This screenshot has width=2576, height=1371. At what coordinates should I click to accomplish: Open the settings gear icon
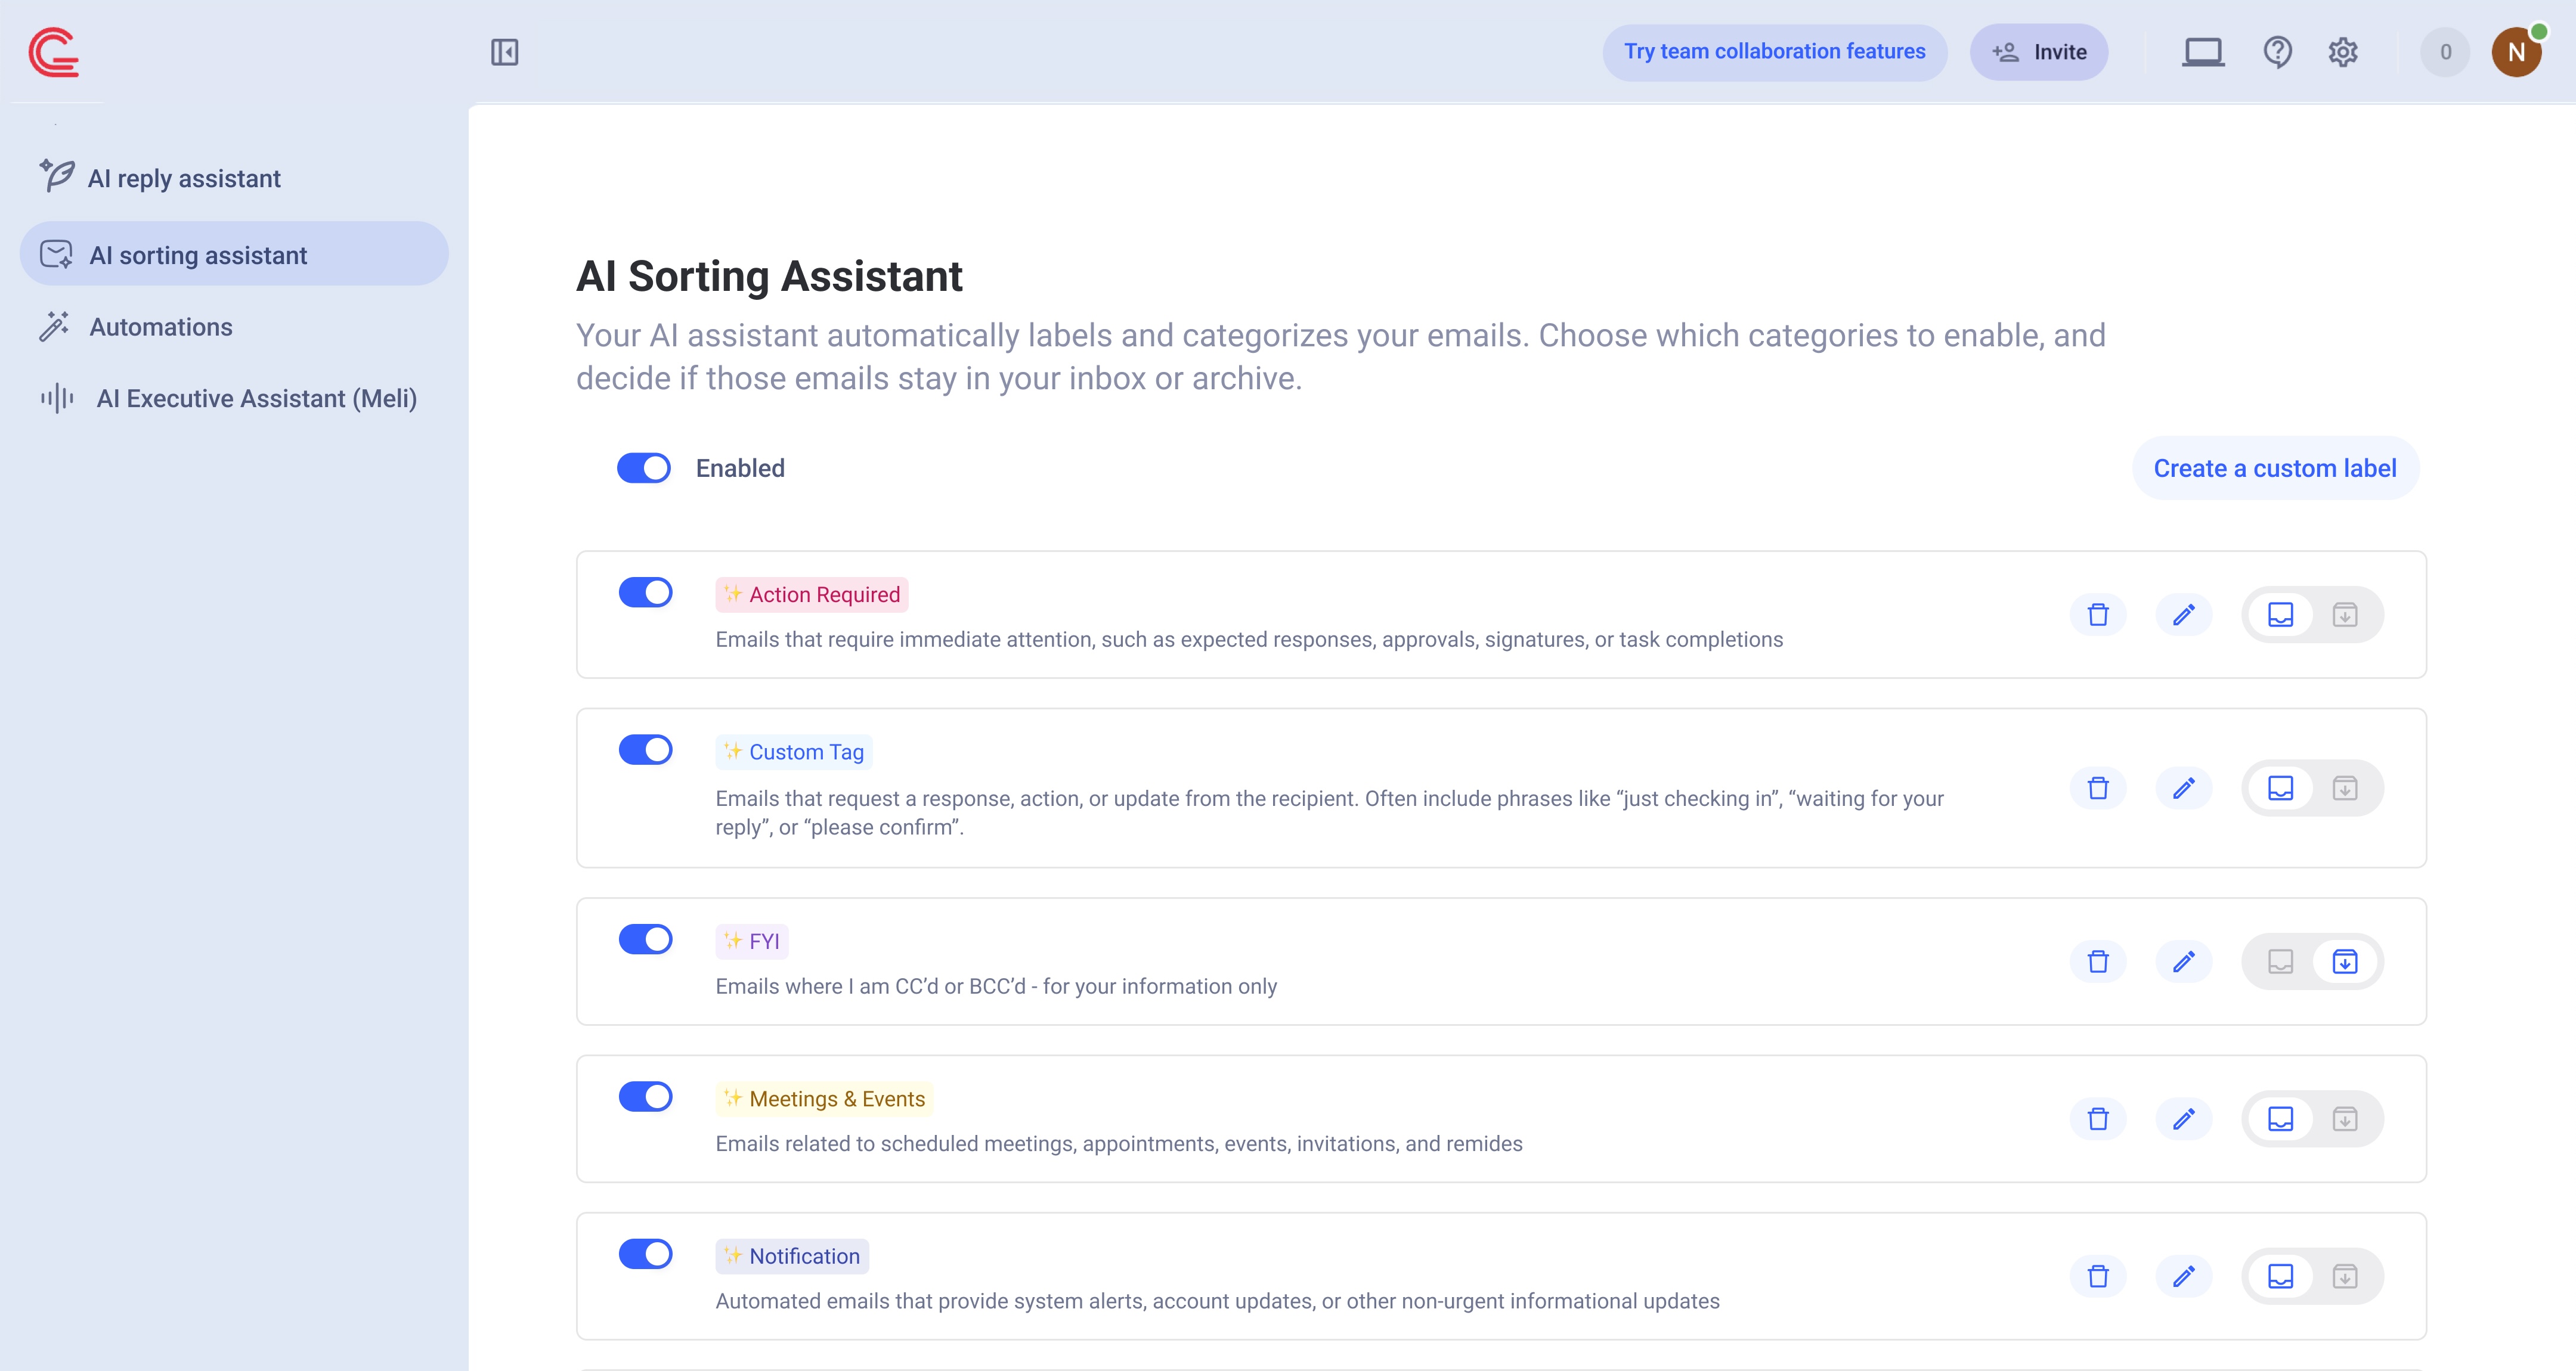[2343, 52]
